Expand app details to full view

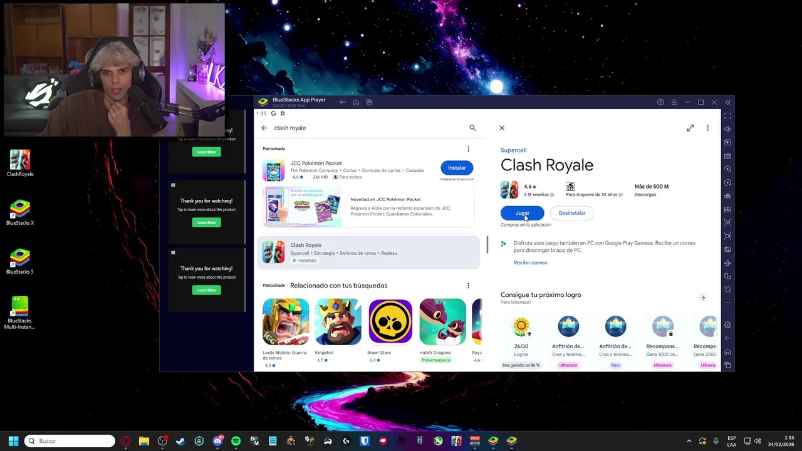click(x=690, y=128)
